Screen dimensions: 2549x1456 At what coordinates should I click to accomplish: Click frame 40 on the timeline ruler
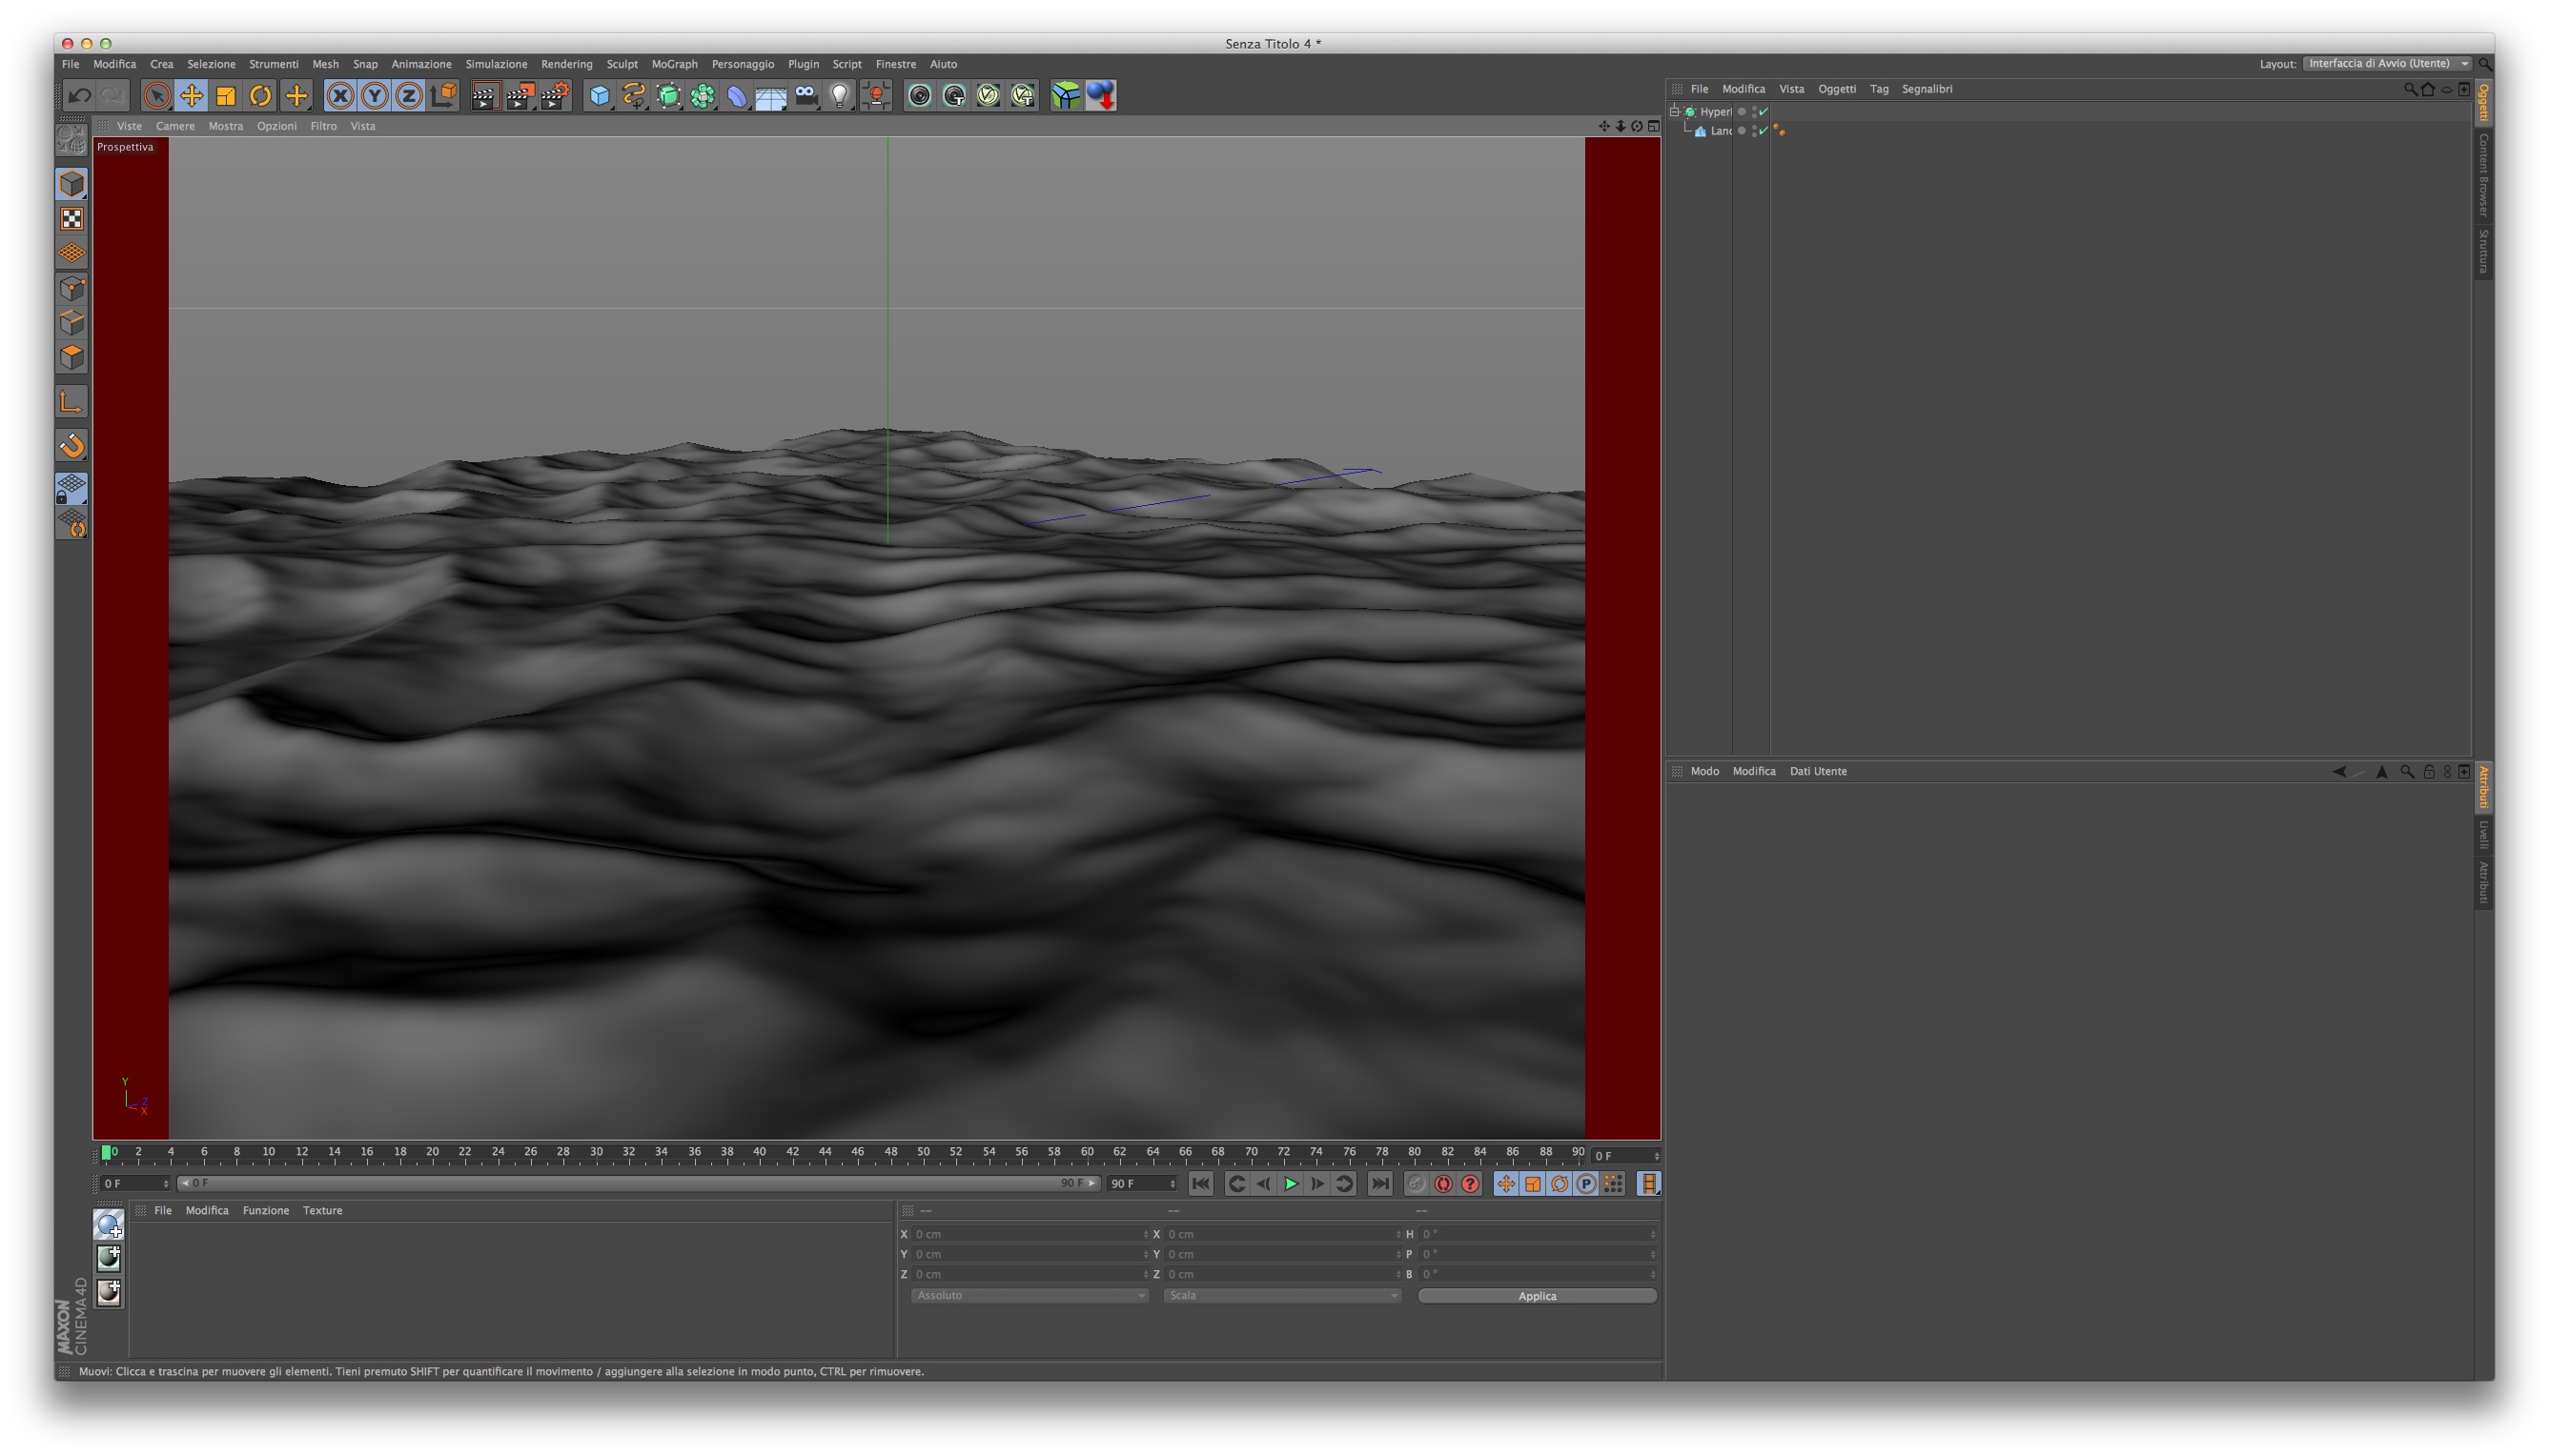click(761, 1153)
